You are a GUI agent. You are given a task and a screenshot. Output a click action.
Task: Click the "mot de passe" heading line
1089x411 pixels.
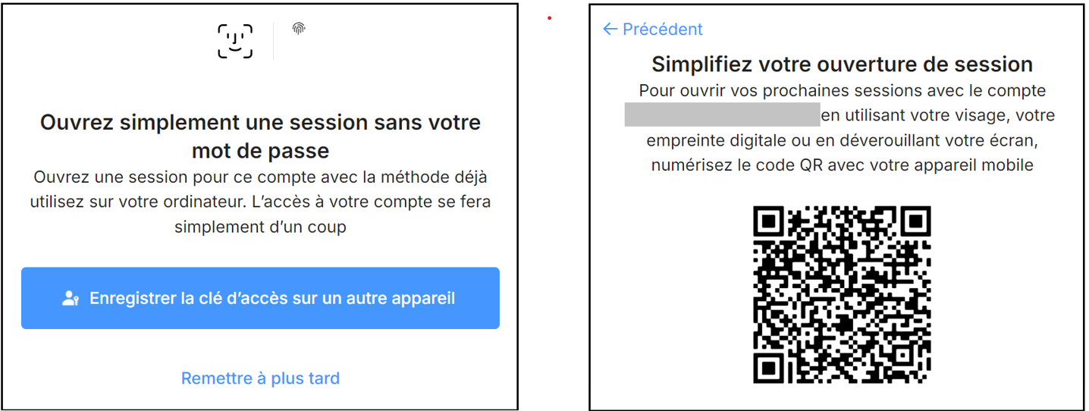pos(260,151)
